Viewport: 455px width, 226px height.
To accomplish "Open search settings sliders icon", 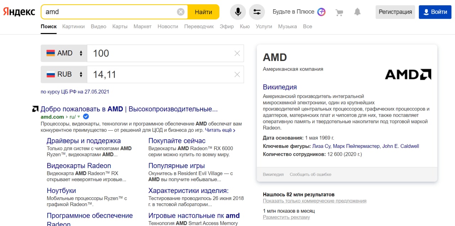I will [x=257, y=12].
